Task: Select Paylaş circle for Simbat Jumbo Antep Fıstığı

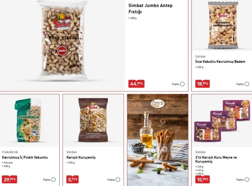Action: (x=182, y=84)
